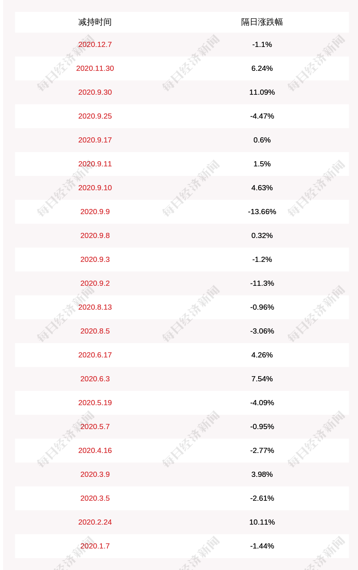
Task: Select the -11.3% percentage cell
Action: click(262, 283)
